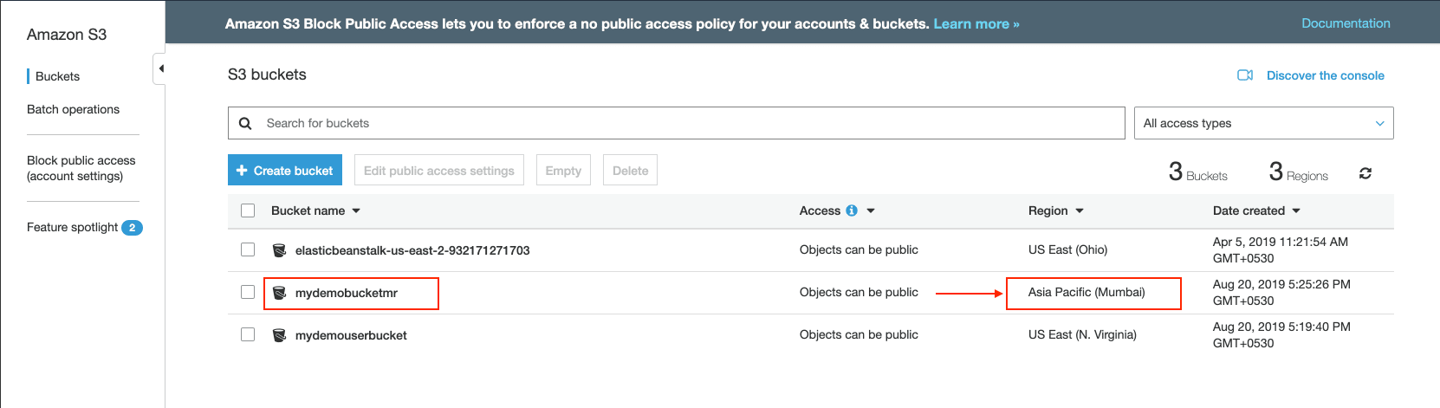This screenshot has height=408, width=1440.
Task: Click into the Search for buckets field
Action: [x=676, y=123]
